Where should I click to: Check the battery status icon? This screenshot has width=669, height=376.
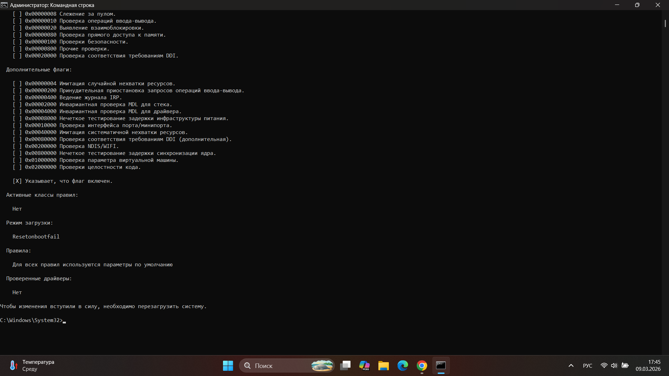tap(625, 366)
